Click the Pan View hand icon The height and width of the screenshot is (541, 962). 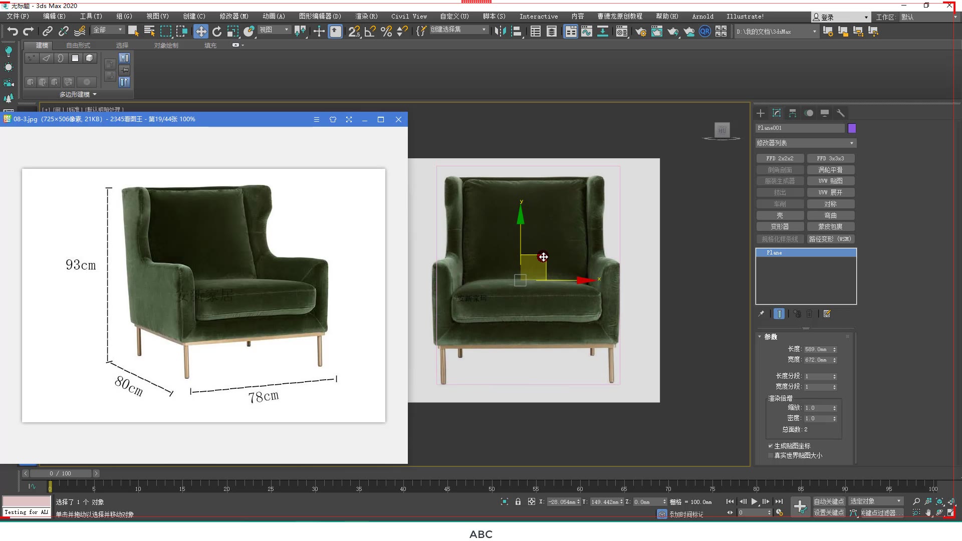[x=928, y=512]
